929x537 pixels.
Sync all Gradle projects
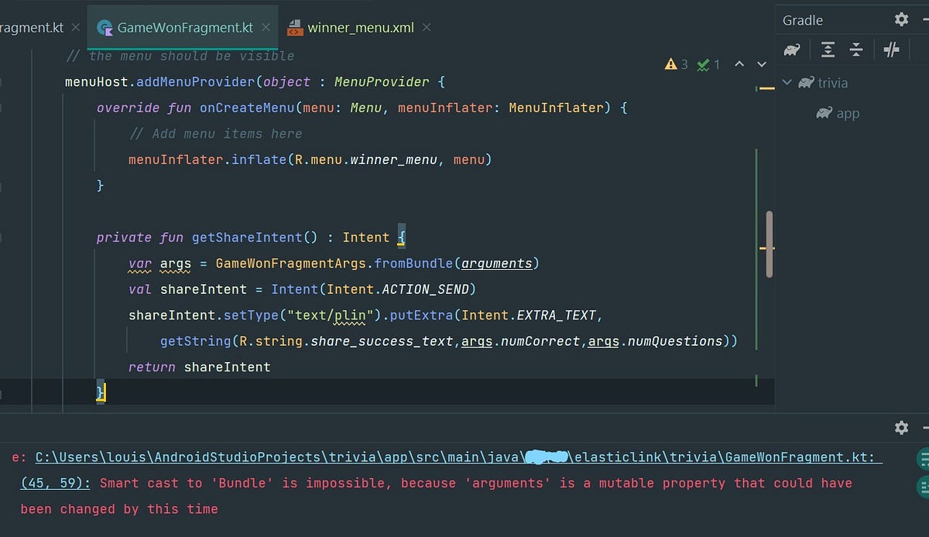pyautogui.click(x=792, y=49)
